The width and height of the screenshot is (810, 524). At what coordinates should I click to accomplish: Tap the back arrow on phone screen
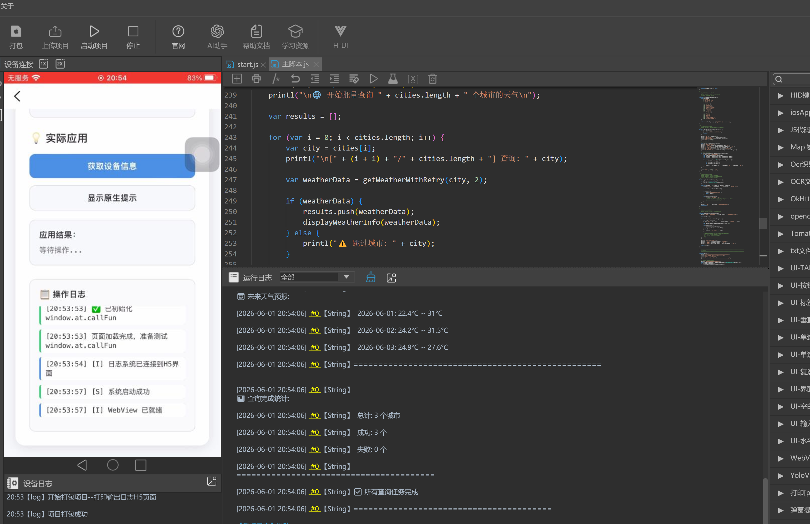pos(17,96)
